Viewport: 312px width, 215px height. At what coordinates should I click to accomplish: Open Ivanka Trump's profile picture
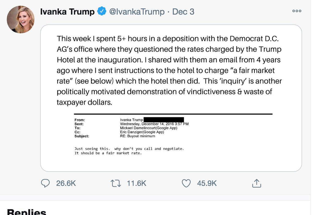pyautogui.click(x=21, y=20)
